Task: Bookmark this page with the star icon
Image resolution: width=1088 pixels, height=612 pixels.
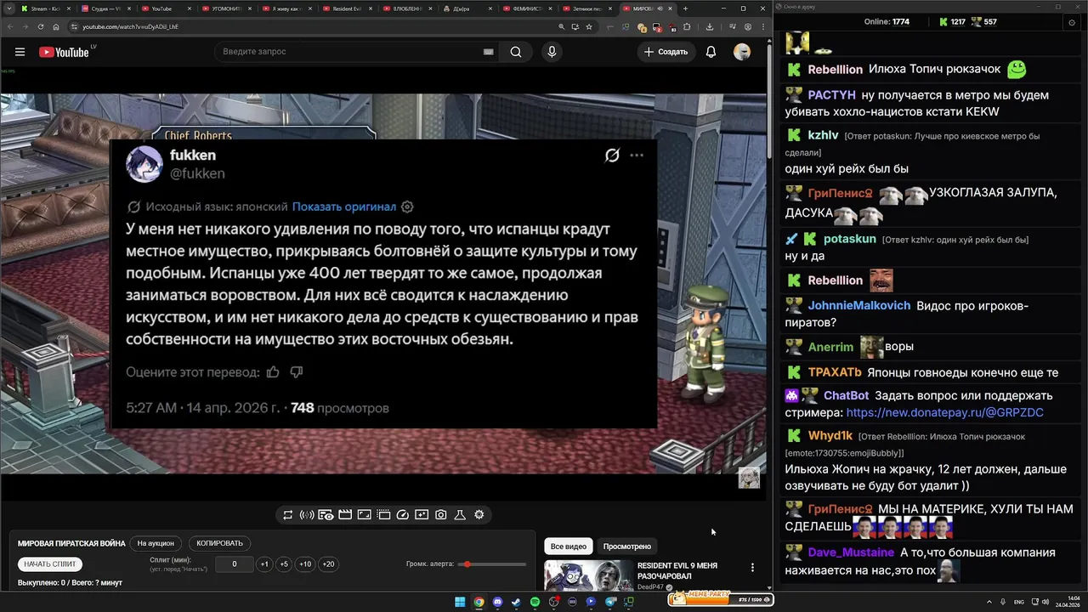Action: click(588, 26)
